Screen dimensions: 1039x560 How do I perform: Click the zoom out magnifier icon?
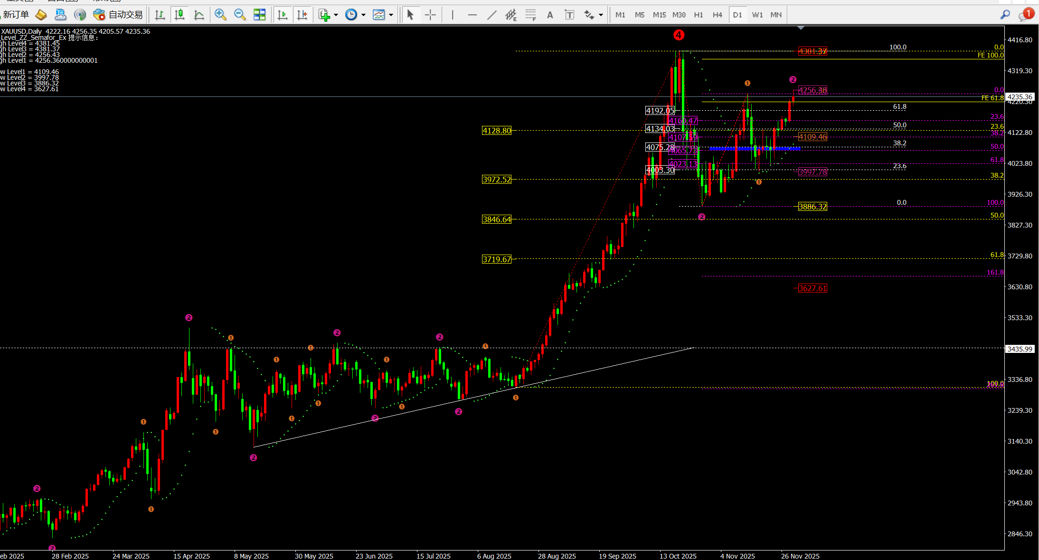239,15
